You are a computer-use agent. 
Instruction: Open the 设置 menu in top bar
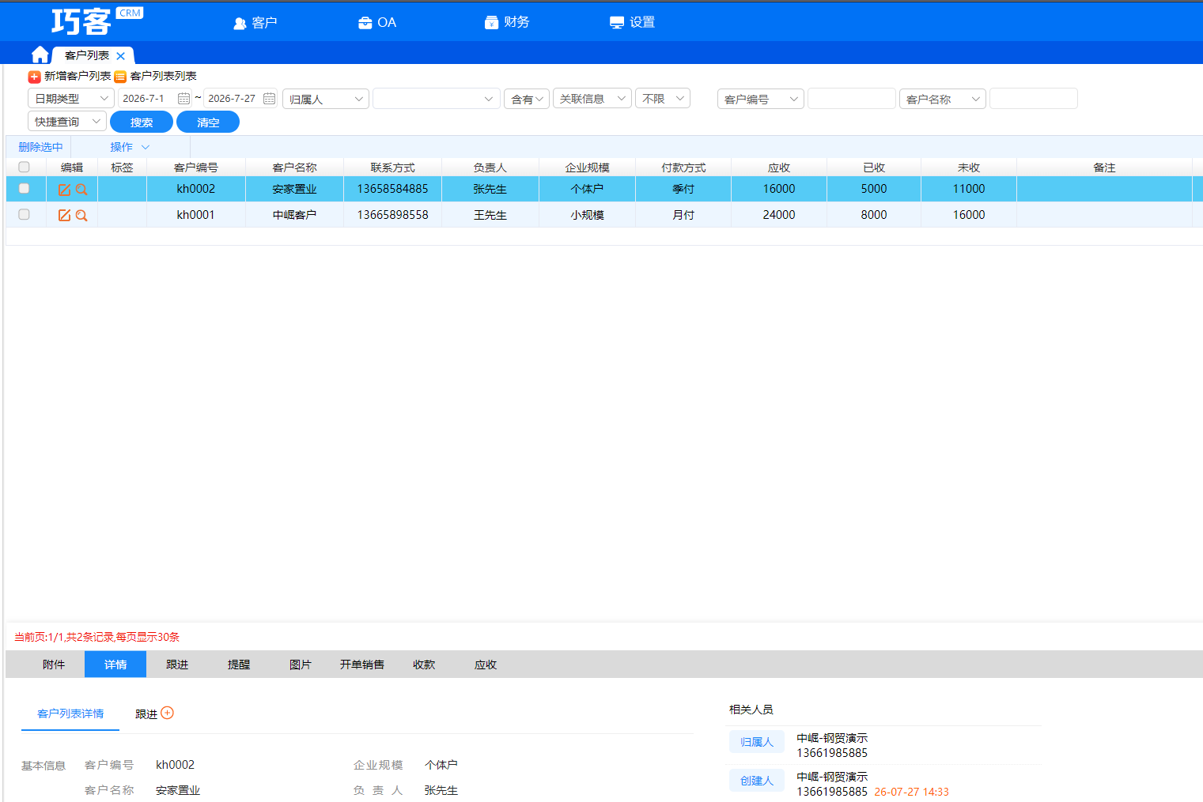coord(633,22)
